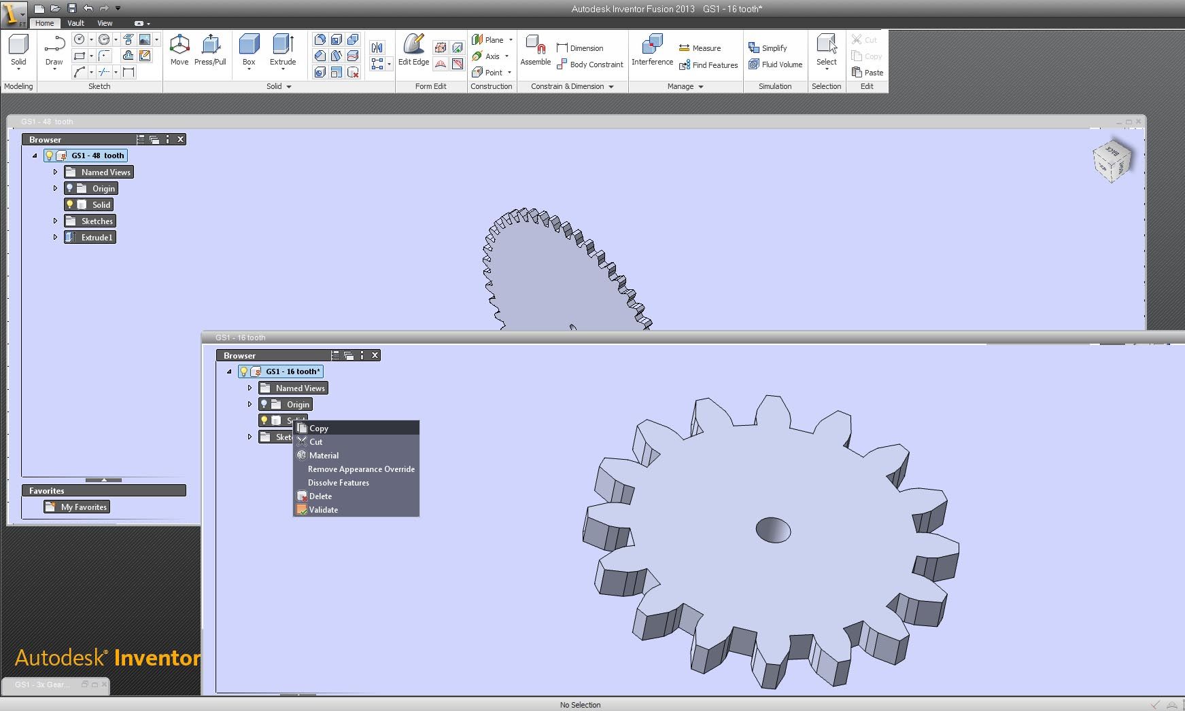
Task: Run an Interference check
Action: 651,49
